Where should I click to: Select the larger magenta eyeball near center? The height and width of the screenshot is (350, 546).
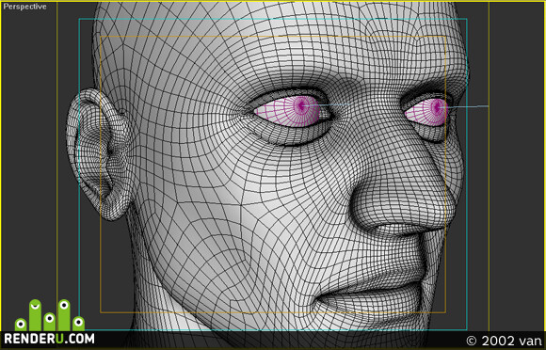tap(289, 111)
